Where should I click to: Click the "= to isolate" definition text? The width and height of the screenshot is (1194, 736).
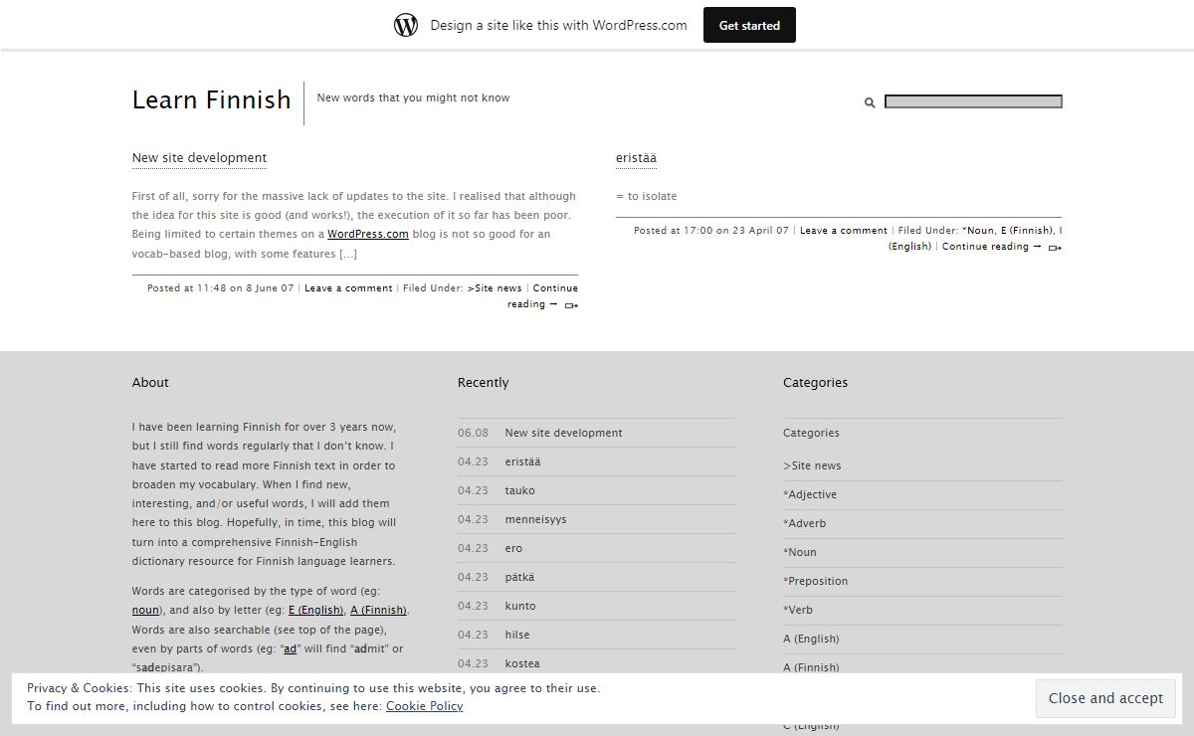pyautogui.click(x=646, y=196)
